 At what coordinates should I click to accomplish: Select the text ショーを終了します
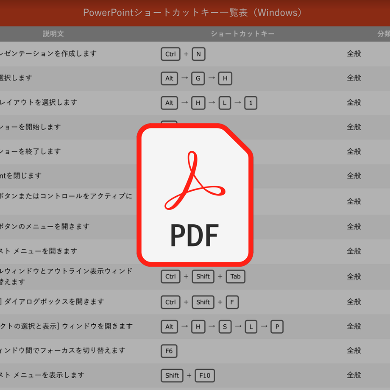pos(31,151)
